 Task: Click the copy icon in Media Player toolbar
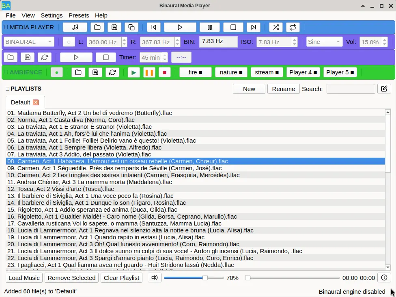pos(131,27)
